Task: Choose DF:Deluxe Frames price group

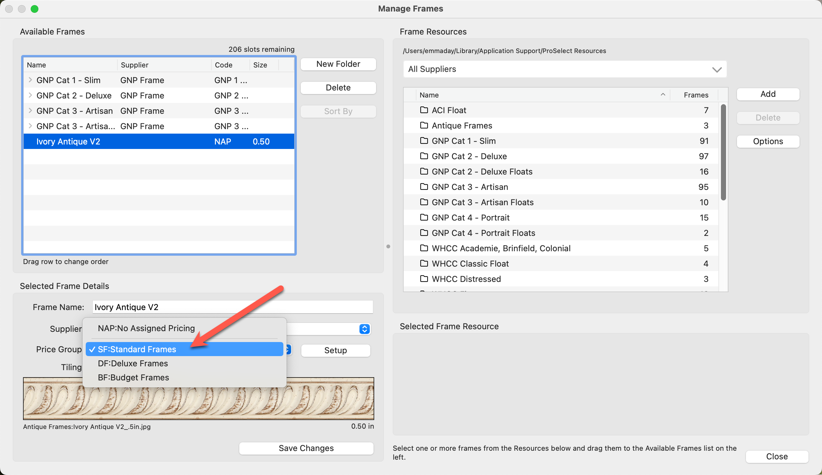Action: coord(133,363)
